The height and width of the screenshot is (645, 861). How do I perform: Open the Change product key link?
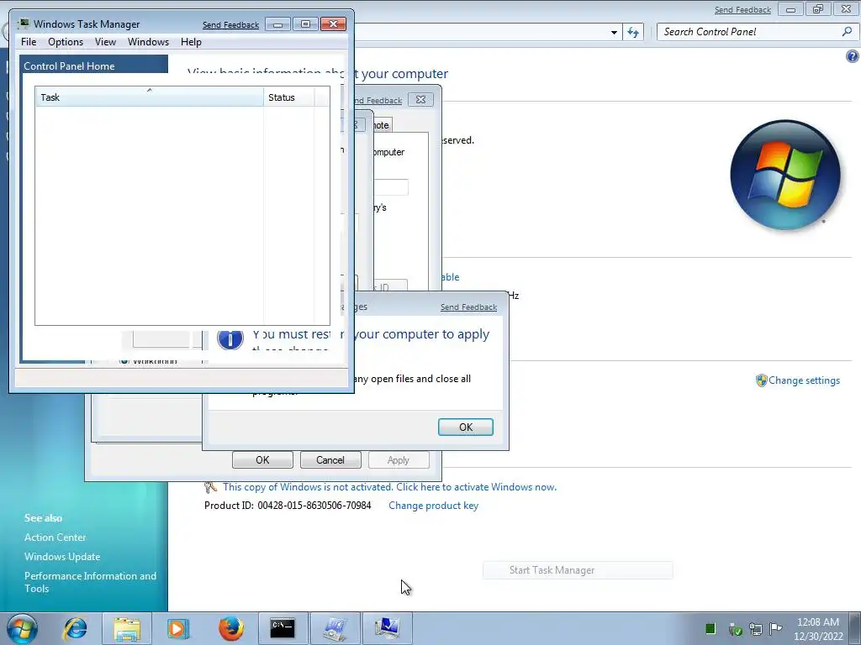click(433, 506)
